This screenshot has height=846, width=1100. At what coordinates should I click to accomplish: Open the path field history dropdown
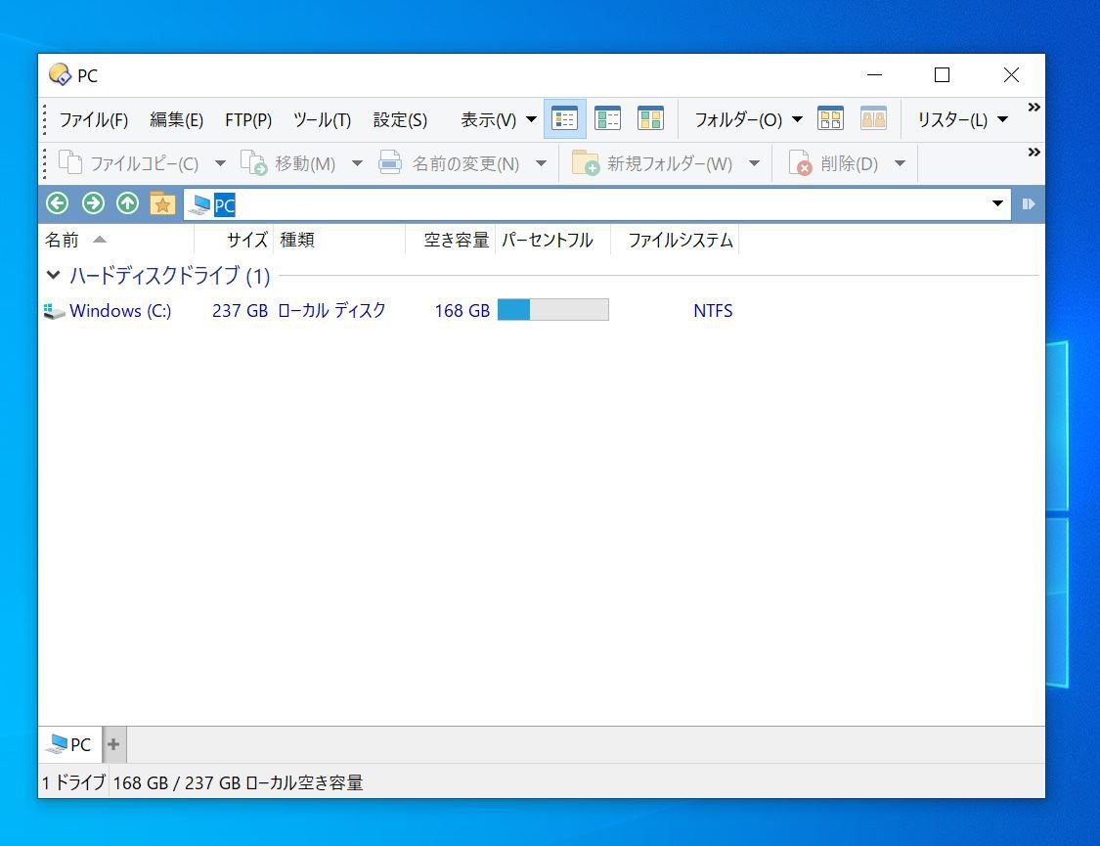coord(997,203)
